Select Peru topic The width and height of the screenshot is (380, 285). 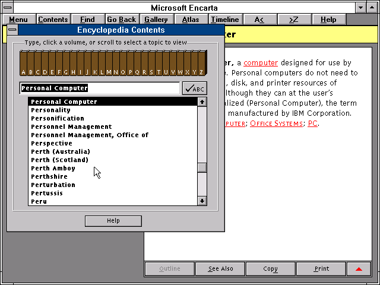click(x=113, y=201)
